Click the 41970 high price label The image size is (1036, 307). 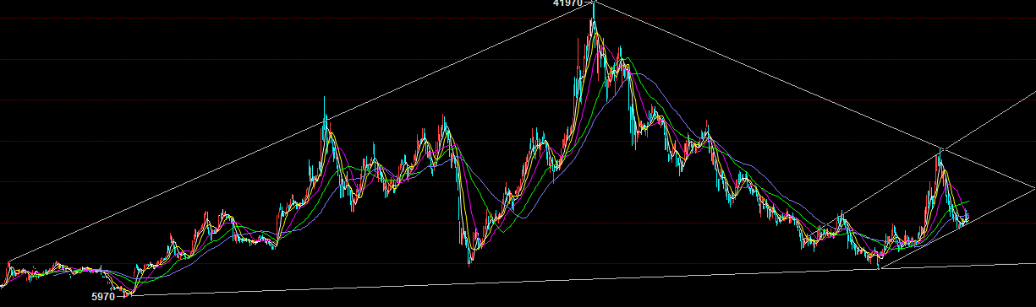click(x=568, y=4)
